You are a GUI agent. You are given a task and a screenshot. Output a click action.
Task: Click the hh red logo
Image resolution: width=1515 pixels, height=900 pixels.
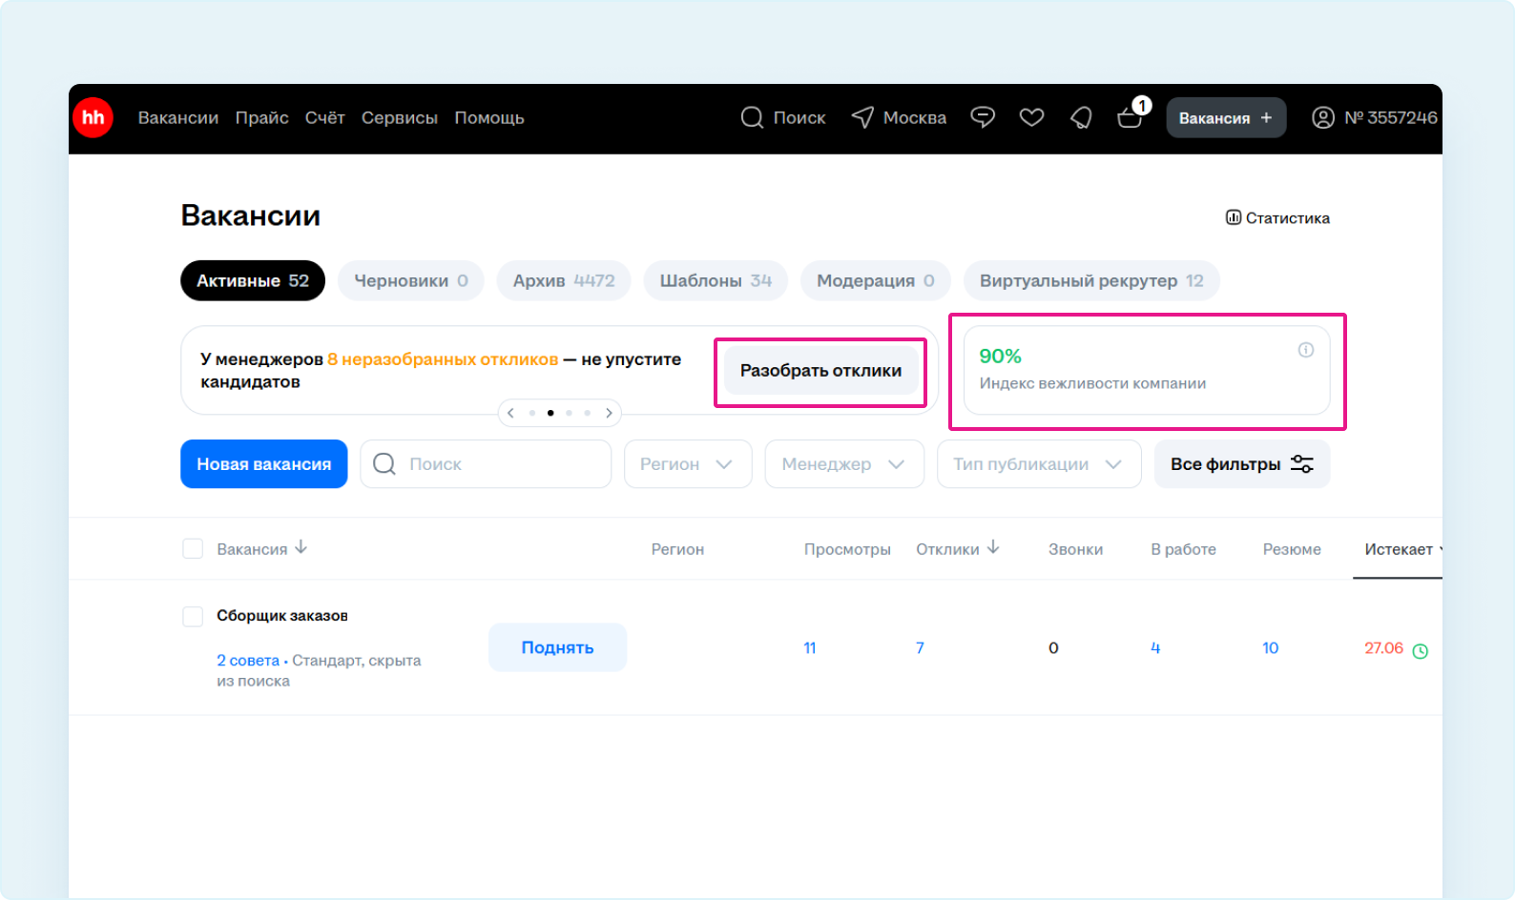pos(93,118)
